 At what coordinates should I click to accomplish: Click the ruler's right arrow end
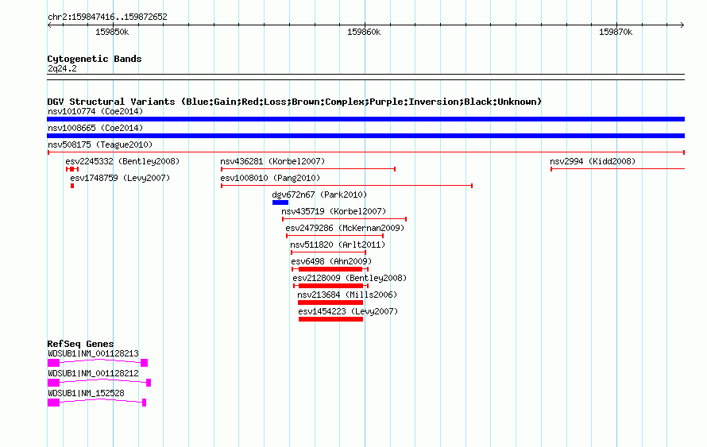point(682,25)
